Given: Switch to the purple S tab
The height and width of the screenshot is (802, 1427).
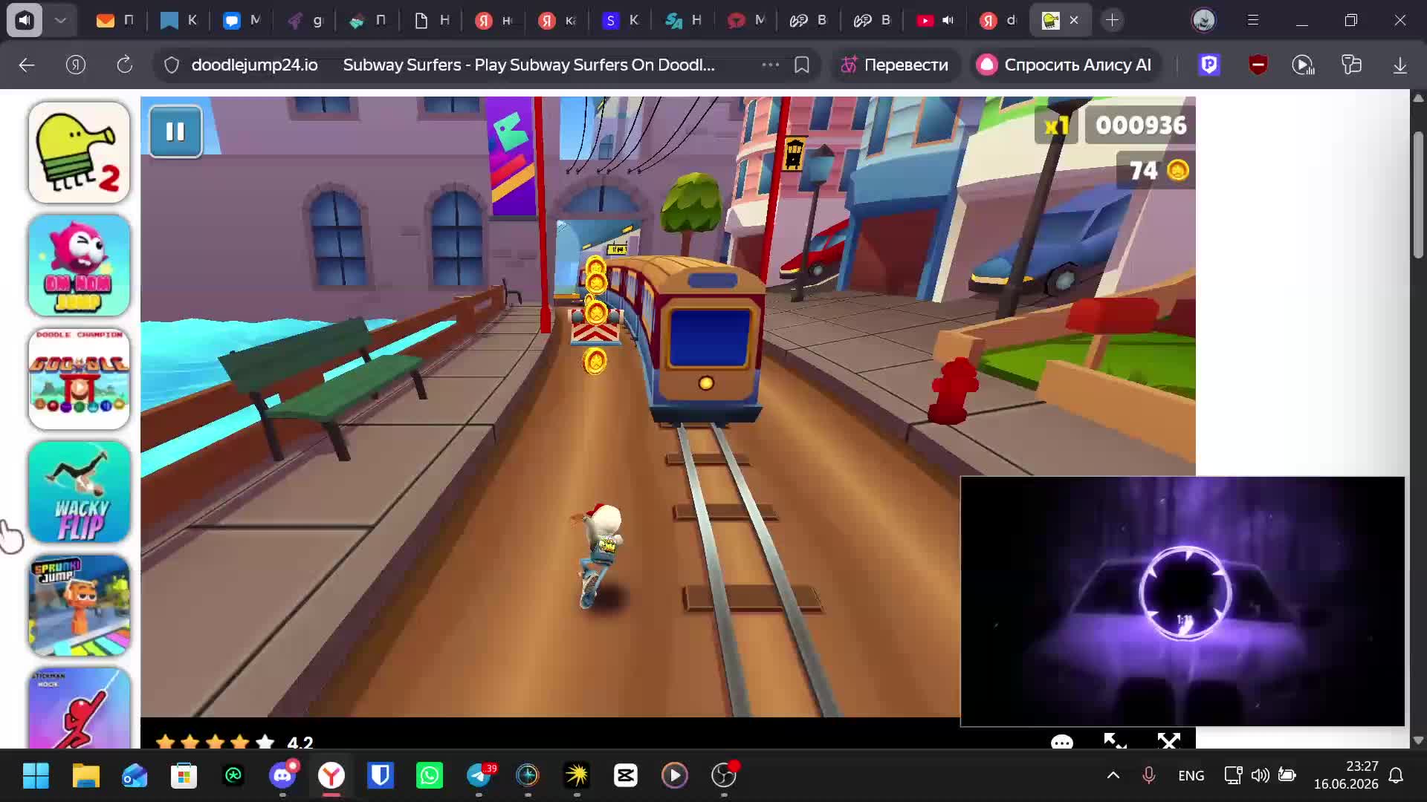Looking at the screenshot, I should pyautogui.click(x=621, y=20).
